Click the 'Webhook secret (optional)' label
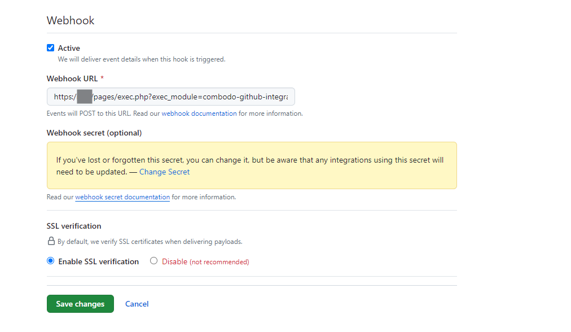Screen dimensions: 571x332 [x=94, y=133]
